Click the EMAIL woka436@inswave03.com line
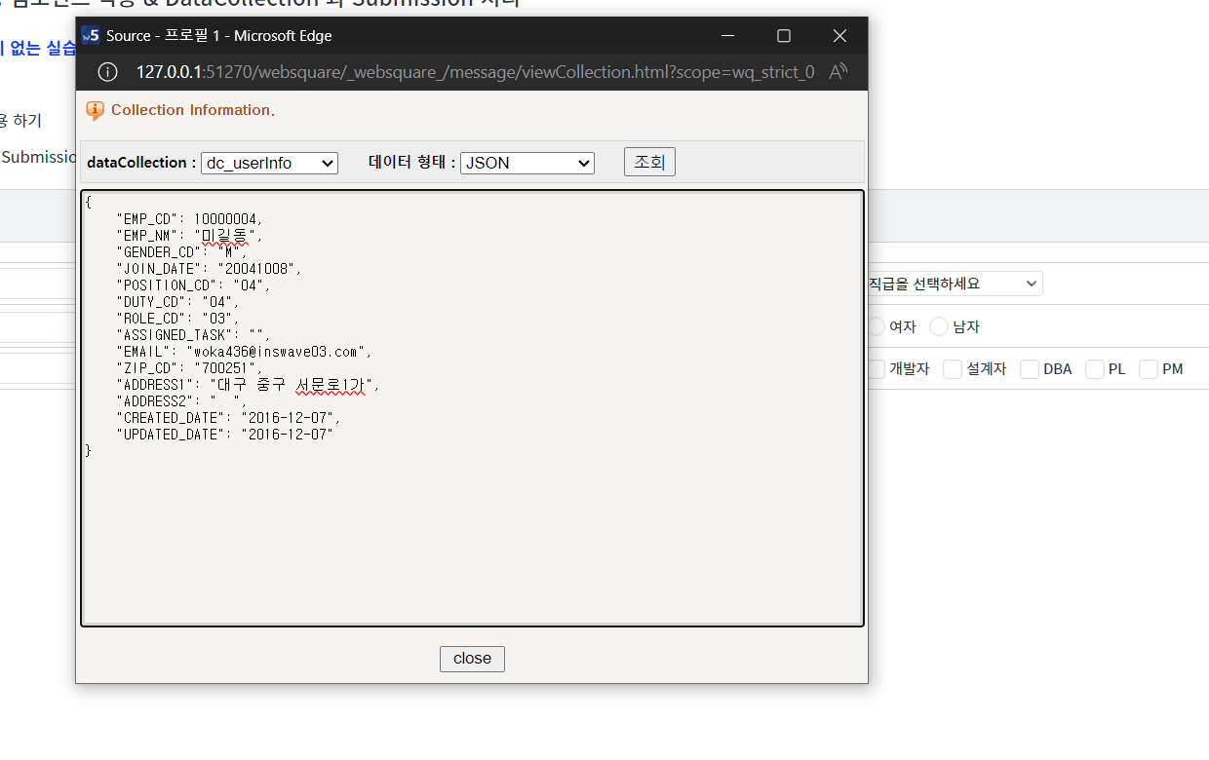 [x=244, y=352]
